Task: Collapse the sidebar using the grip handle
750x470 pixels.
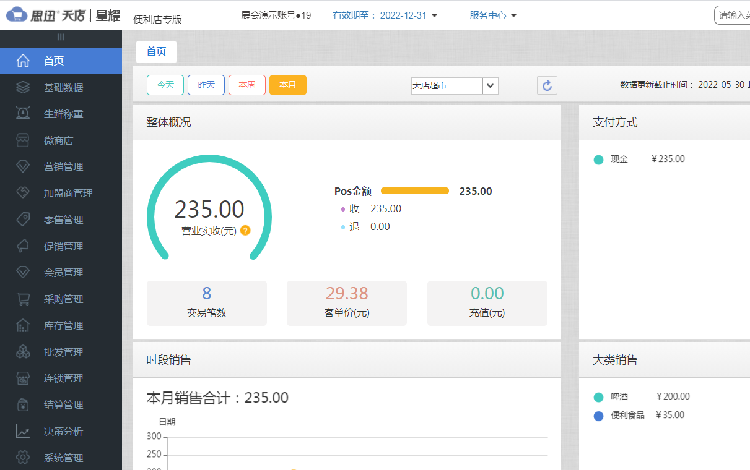Action: pyautogui.click(x=61, y=37)
